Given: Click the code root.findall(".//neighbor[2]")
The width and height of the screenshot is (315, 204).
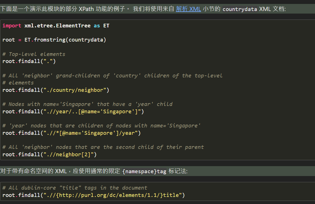Looking at the screenshot, I should click(x=49, y=154).
